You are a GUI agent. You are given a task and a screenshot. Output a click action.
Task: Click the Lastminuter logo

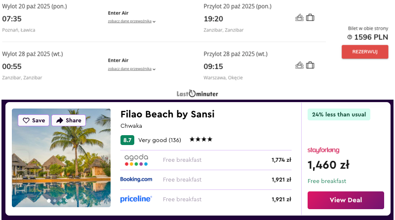click(197, 94)
